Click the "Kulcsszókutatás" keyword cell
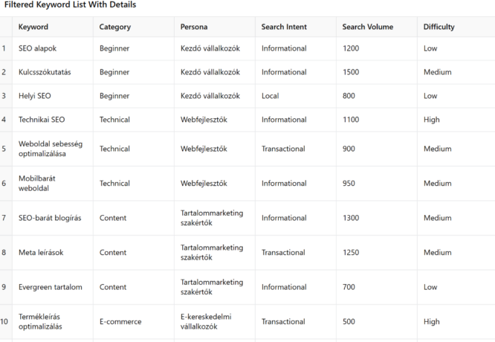The height and width of the screenshot is (342, 495). (44, 72)
